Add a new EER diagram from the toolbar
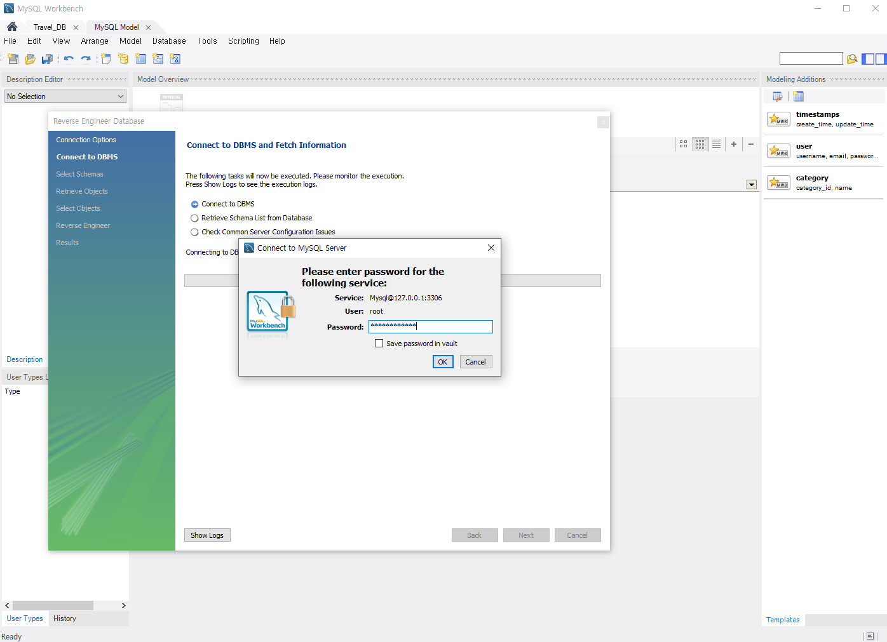Image resolution: width=887 pixels, height=642 pixels. 106,59
